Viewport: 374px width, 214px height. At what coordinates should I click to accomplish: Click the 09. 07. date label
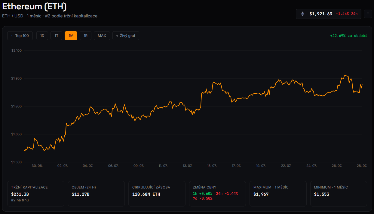139,166
